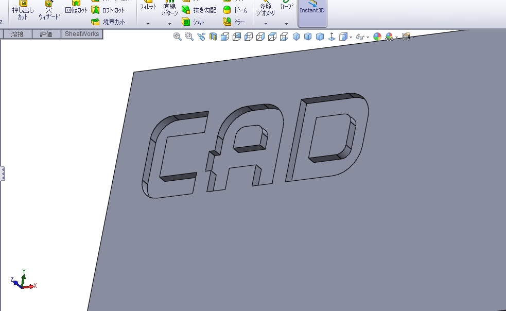506x311 pixels.
Task: Expand the Fillet (フィレット) dropdown arrow
Action: [x=148, y=24]
